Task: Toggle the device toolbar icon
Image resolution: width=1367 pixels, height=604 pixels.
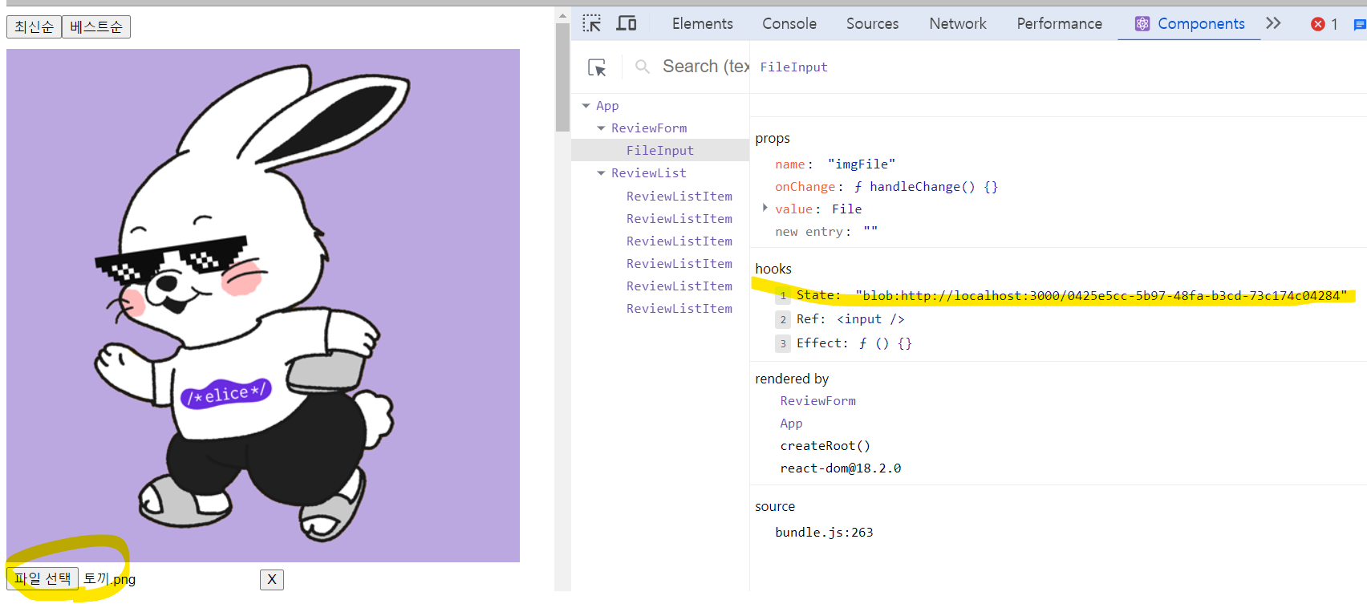Action: click(627, 23)
